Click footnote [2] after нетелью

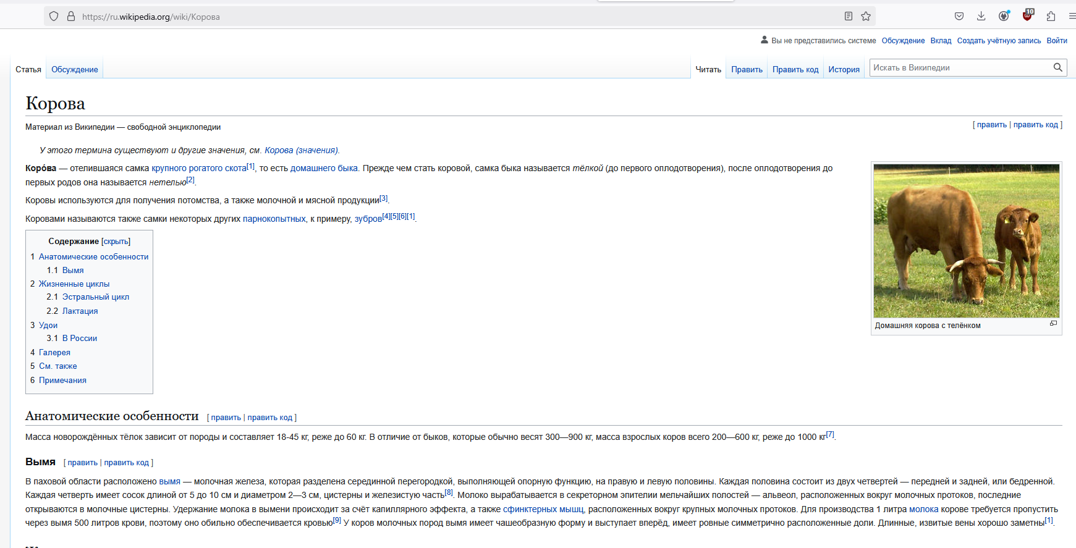pyautogui.click(x=190, y=180)
